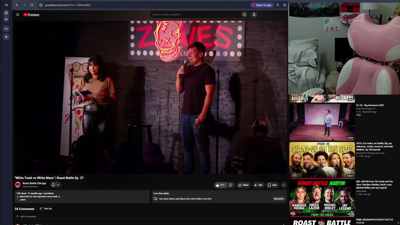Open the Big Awesome LIVE video thumbnail
This screenshot has height=225, width=400.
click(x=322, y=122)
